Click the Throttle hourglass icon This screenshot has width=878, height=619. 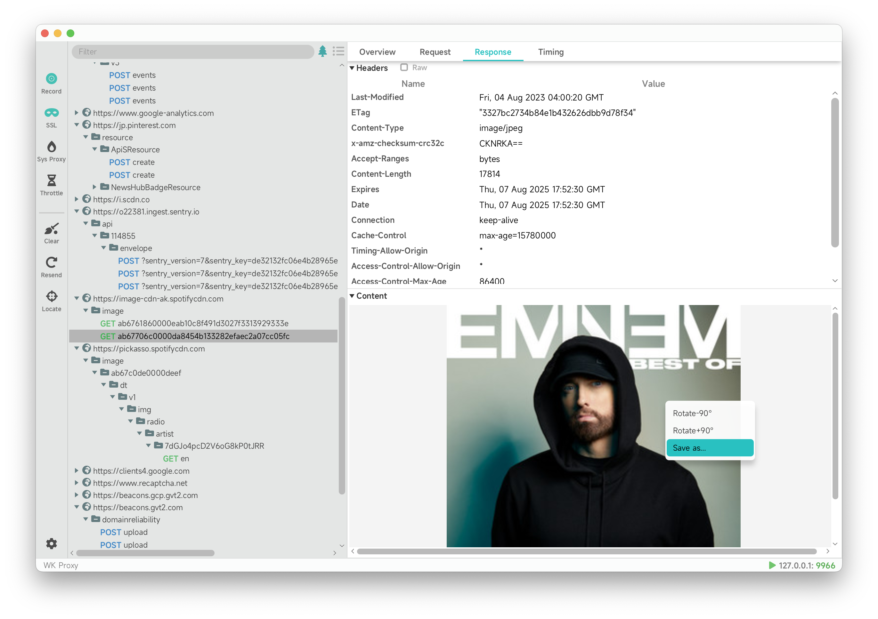point(51,181)
